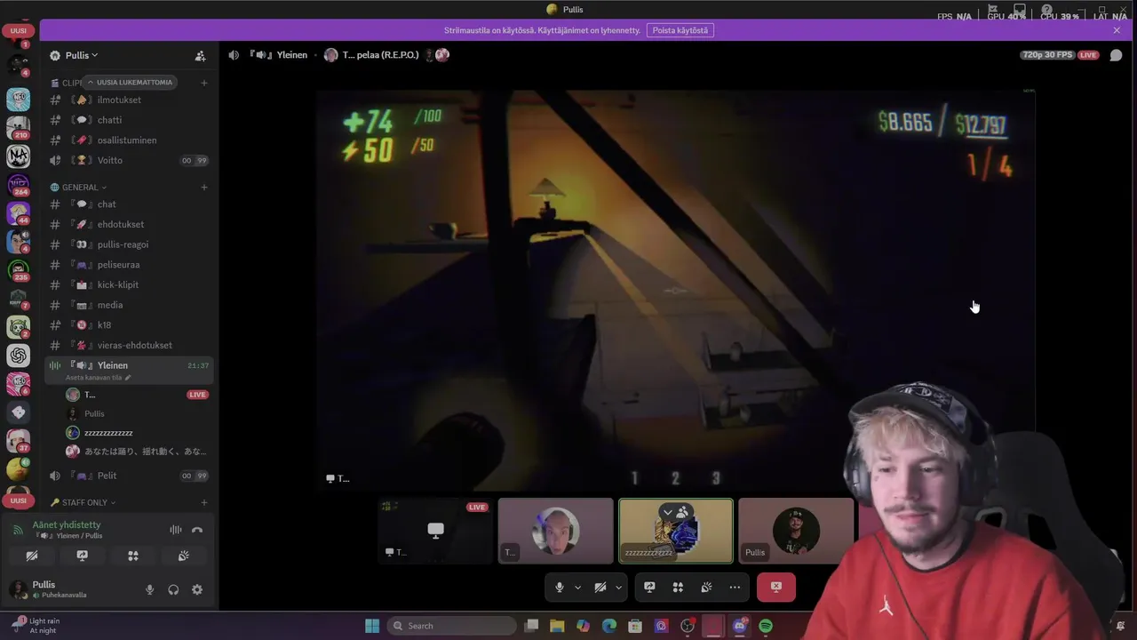Screen dimensions: 1137x640
Task: Turn on camera in the call control bar
Action: click(600, 588)
